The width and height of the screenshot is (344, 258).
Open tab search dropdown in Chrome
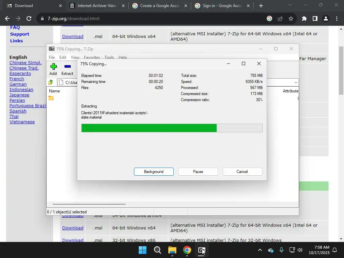click(x=290, y=5)
